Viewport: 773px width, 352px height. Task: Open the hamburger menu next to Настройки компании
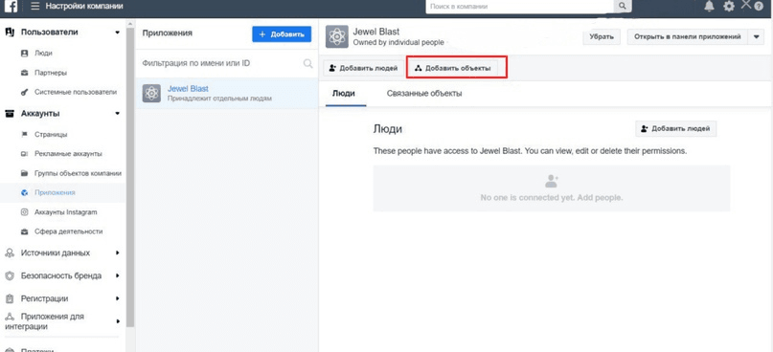[35, 7]
